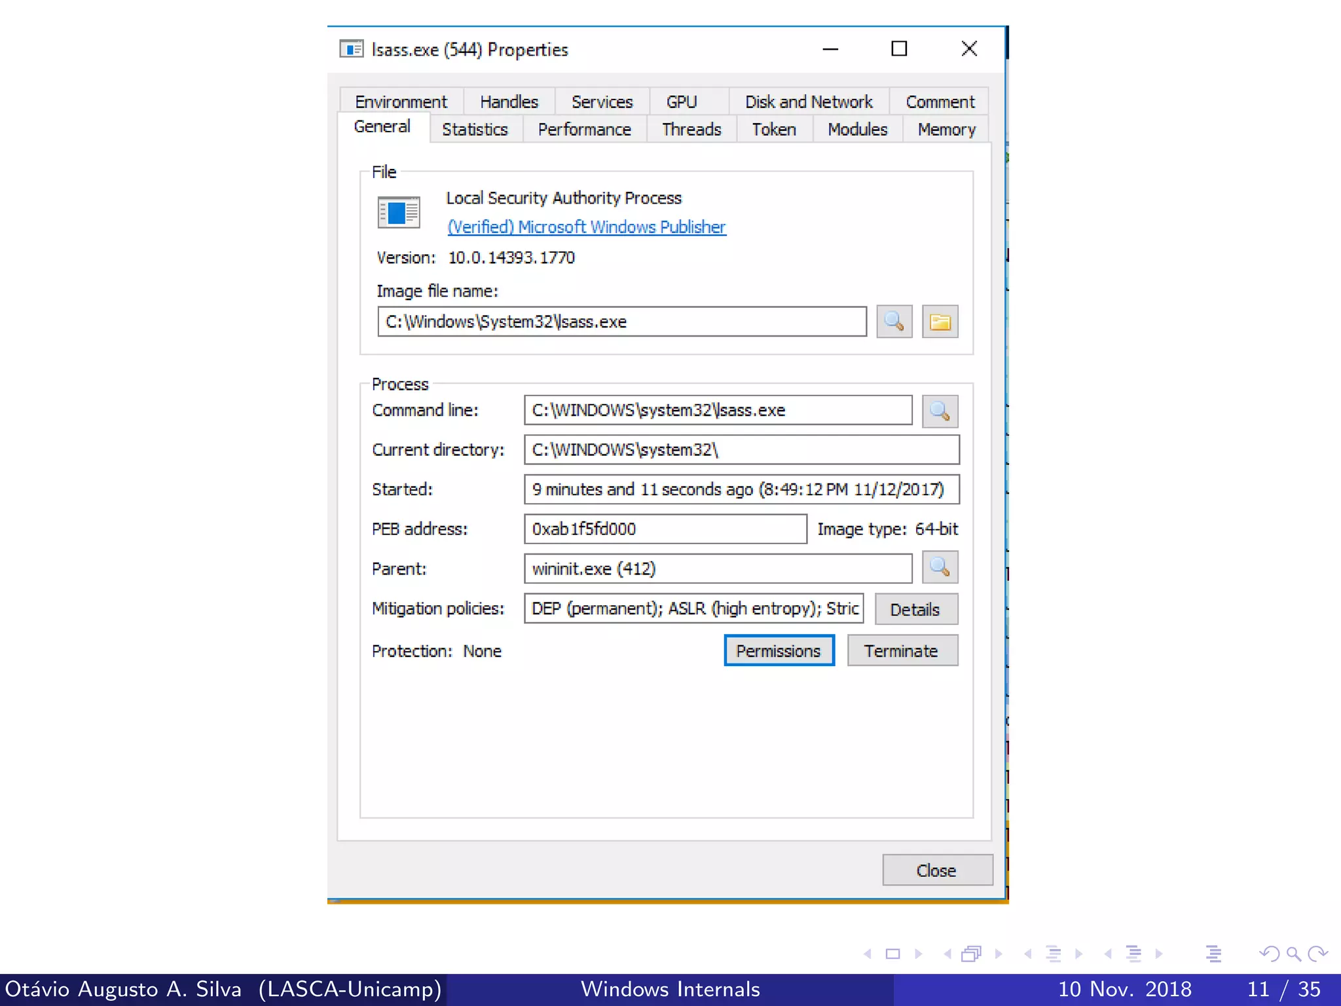Click the 'Local Security Authority Process' description text
The height and width of the screenshot is (1006, 1341).
point(564,198)
